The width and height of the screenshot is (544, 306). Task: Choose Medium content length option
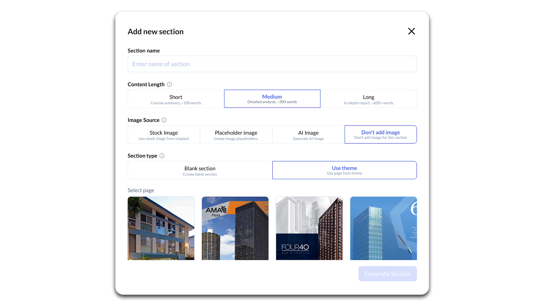click(272, 99)
